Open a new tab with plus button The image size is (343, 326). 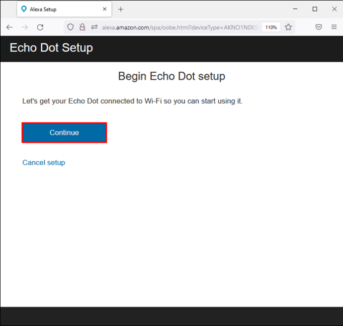pyautogui.click(x=121, y=9)
